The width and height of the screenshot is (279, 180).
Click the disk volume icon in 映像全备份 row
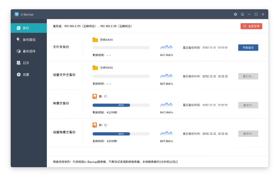coord(95,96)
